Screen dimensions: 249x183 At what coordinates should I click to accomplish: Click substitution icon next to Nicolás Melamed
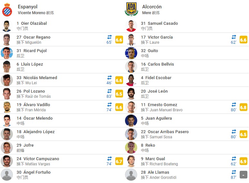pyautogui.click(x=110, y=78)
